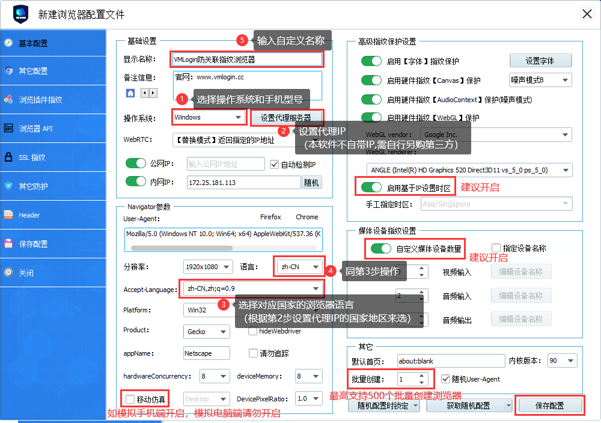Click the 随机配置时锁定 button

tap(383, 406)
